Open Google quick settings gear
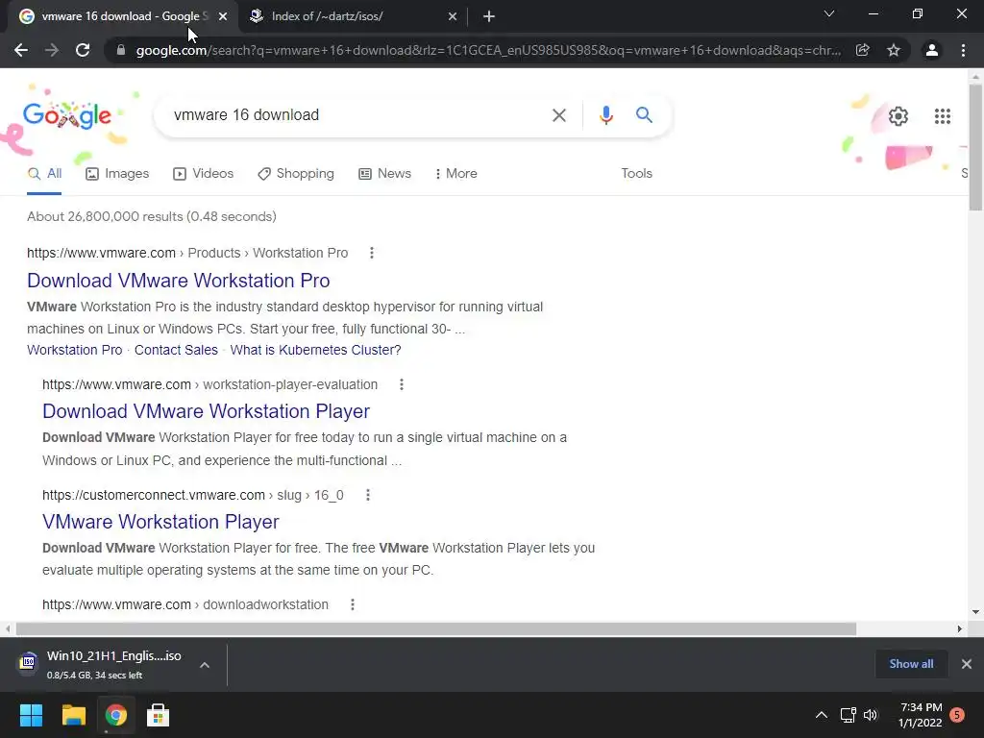 (x=898, y=116)
